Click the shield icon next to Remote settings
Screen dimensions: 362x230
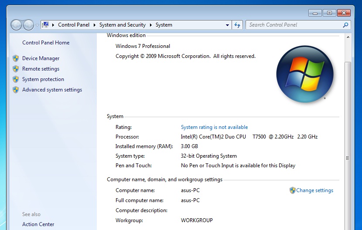16,69
